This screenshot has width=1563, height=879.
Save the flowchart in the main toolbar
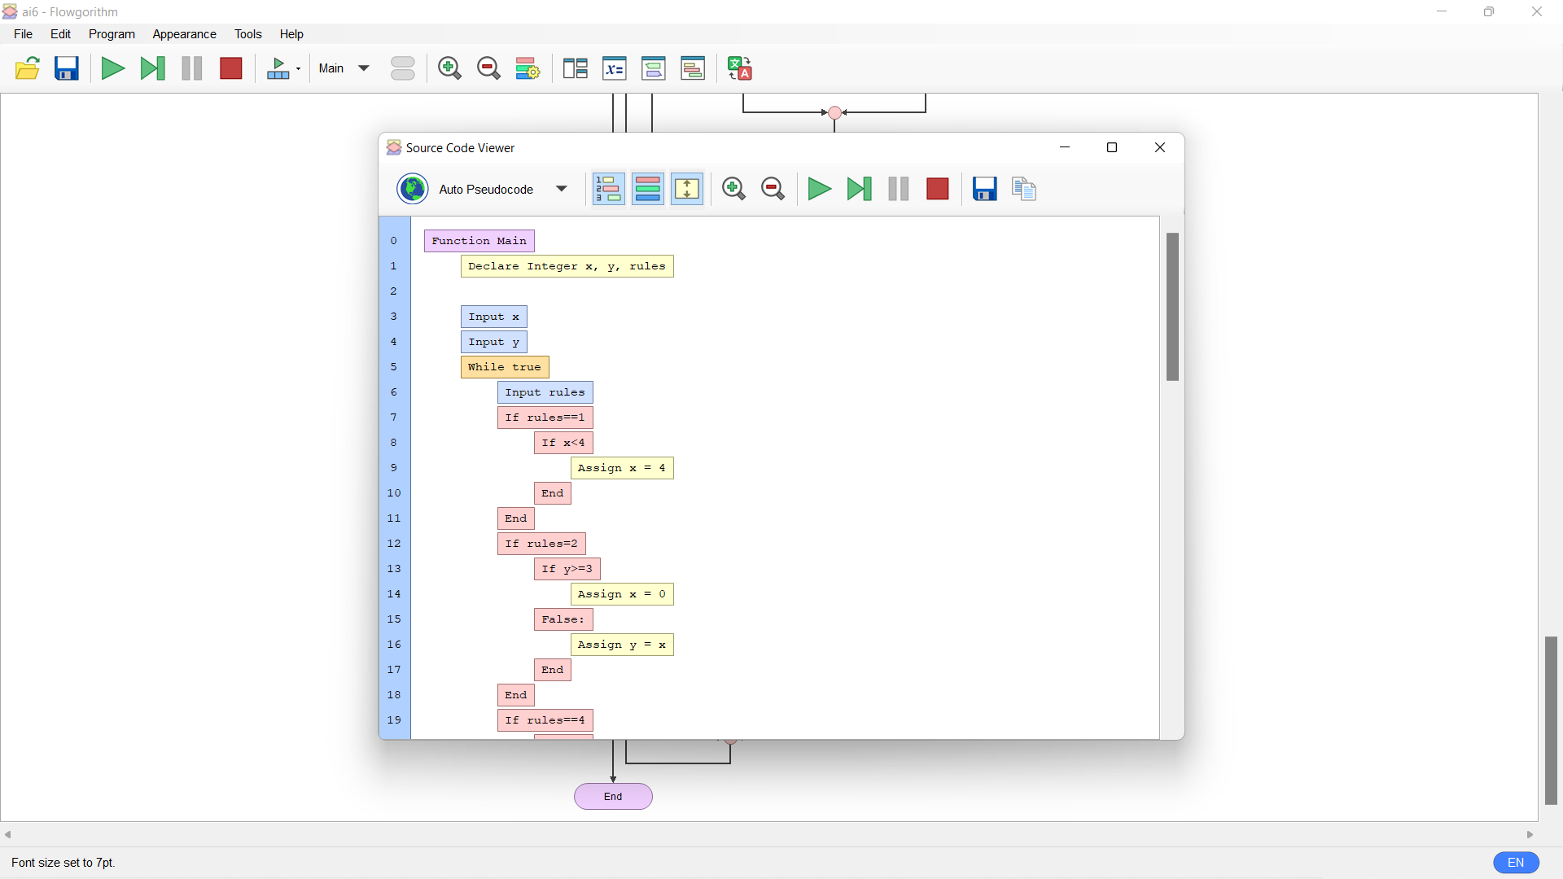67,68
